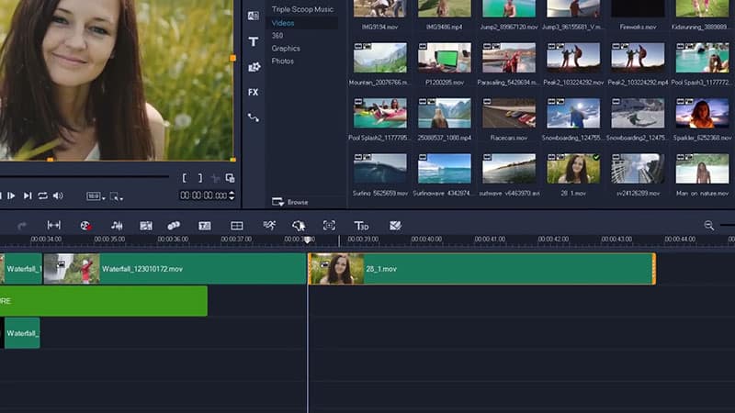This screenshot has height=413, width=735.
Task: Open the Title (T) library panel
Action: (x=253, y=41)
